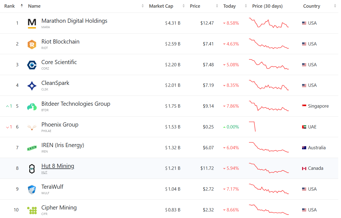Sort table by Country column header

click(x=312, y=6)
